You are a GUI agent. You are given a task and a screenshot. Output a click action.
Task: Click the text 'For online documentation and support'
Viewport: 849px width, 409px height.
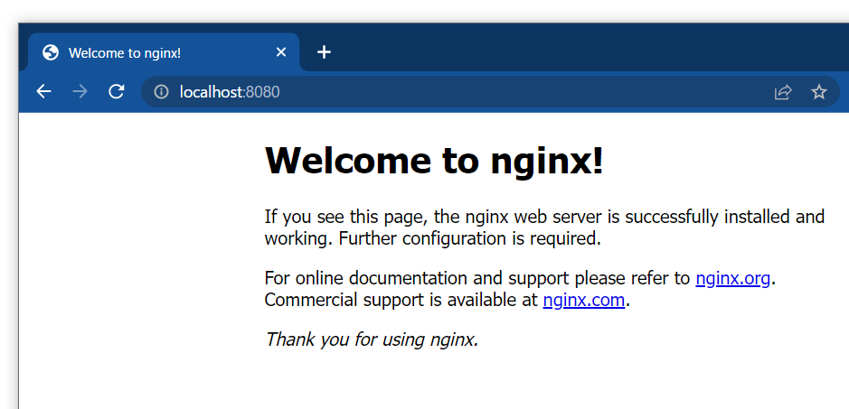click(x=418, y=279)
